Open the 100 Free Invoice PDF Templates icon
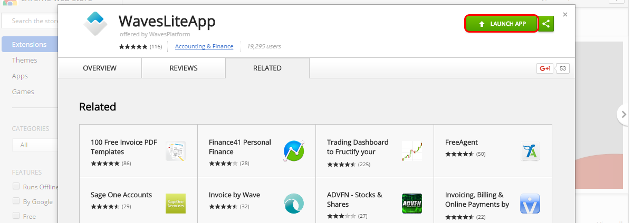 176,151
